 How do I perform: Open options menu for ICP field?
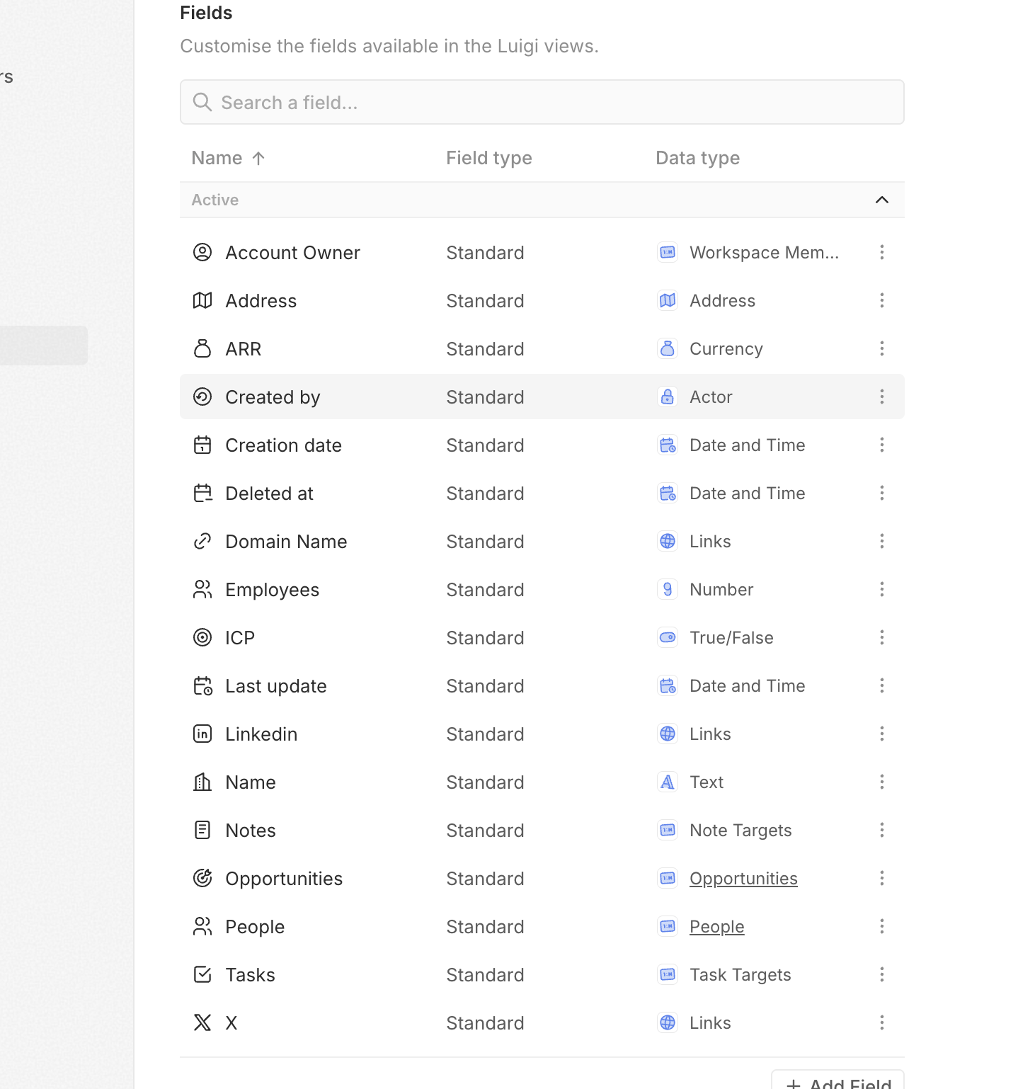click(882, 637)
